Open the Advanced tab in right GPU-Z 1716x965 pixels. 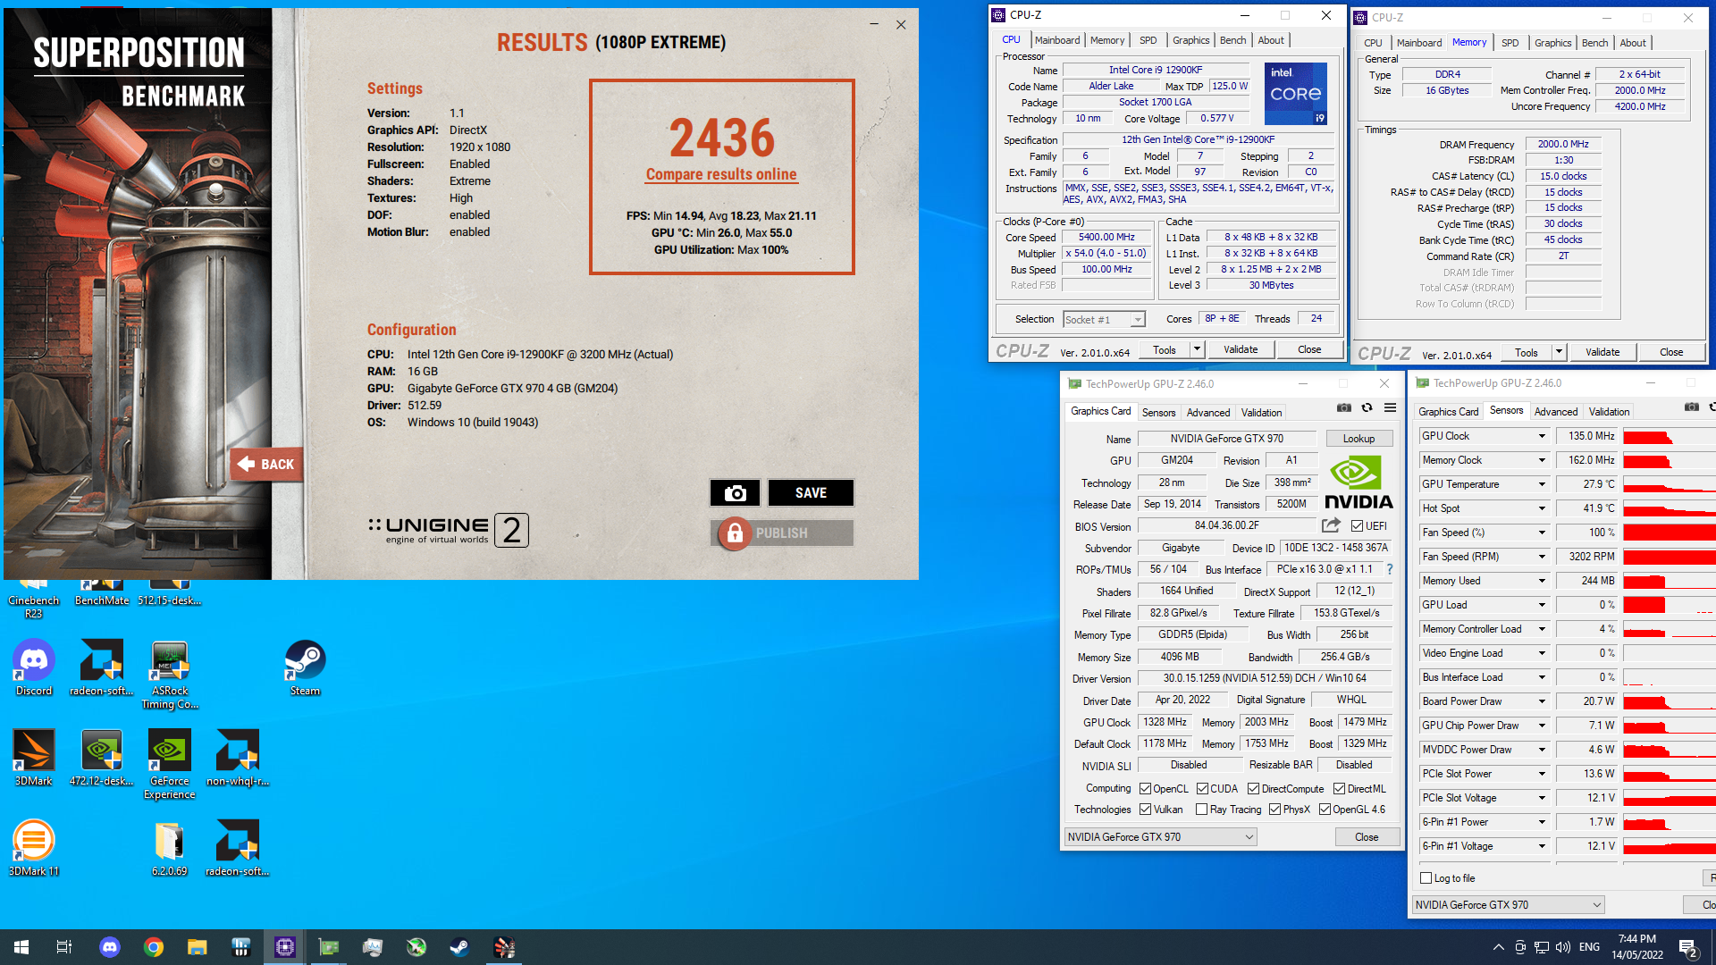tap(1555, 412)
